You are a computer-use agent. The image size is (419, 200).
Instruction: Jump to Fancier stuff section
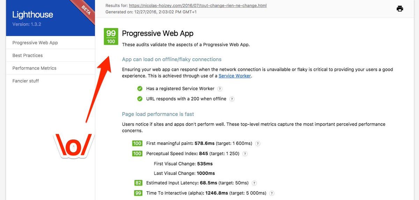pos(25,81)
